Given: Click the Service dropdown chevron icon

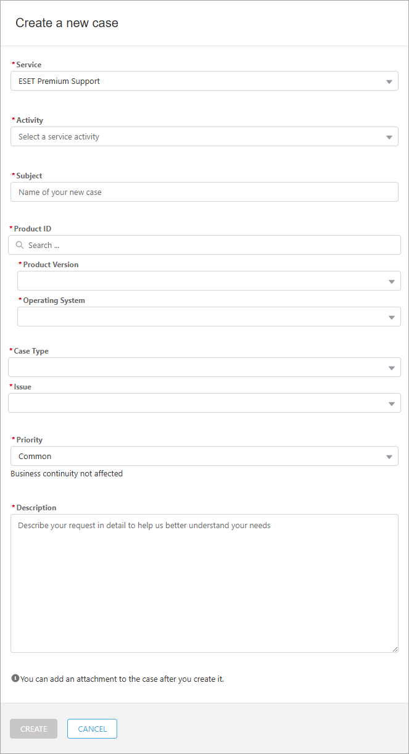Looking at the screenshot, I should pyautogui.click(x=389, y=81).
